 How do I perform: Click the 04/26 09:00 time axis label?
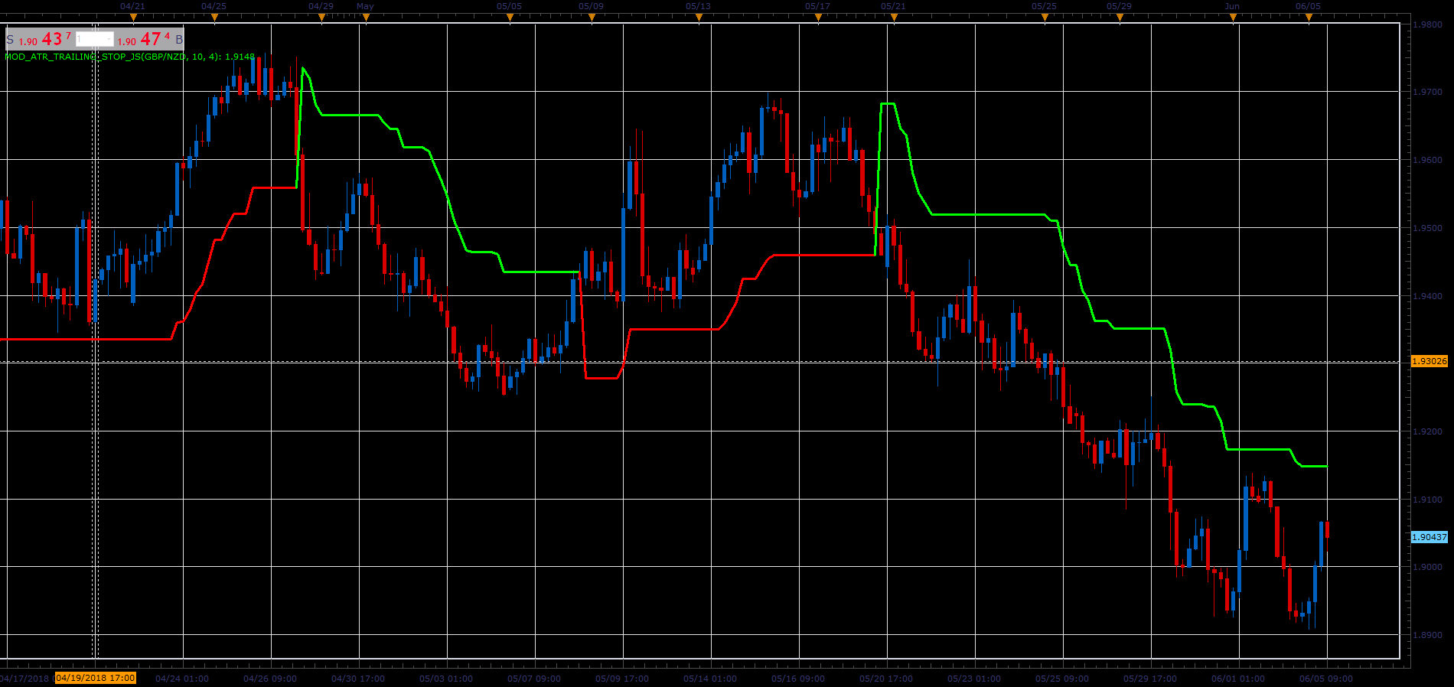(270, 679)
